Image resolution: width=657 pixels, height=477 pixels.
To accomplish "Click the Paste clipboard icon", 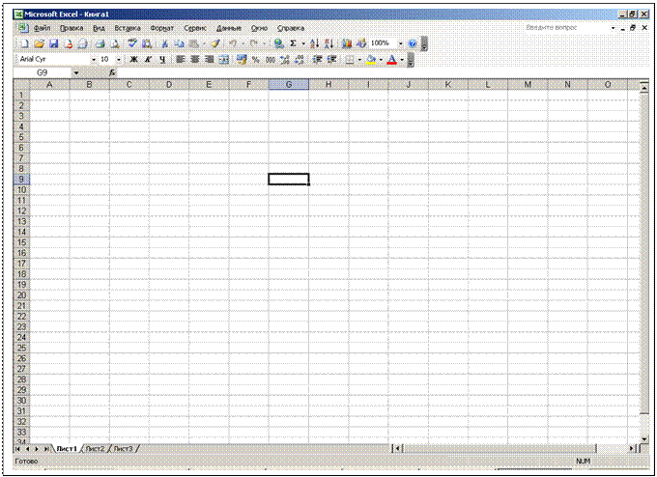I will coord(193,43).
